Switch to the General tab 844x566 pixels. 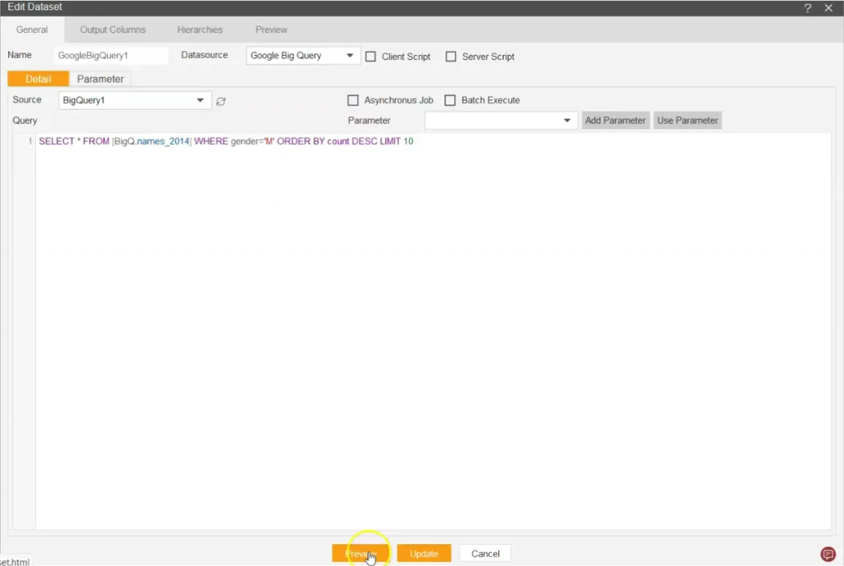coord(32,29)
